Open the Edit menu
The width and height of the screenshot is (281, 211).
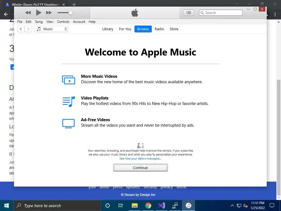(29, 22)
